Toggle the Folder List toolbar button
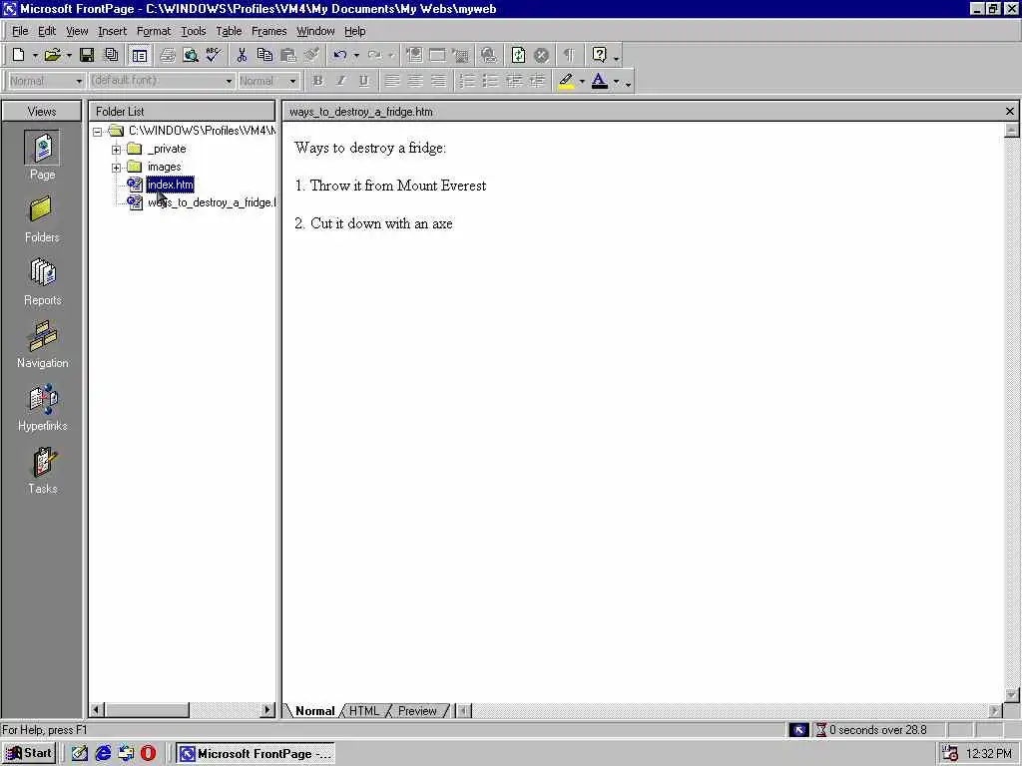 click(x=139, y=56)
